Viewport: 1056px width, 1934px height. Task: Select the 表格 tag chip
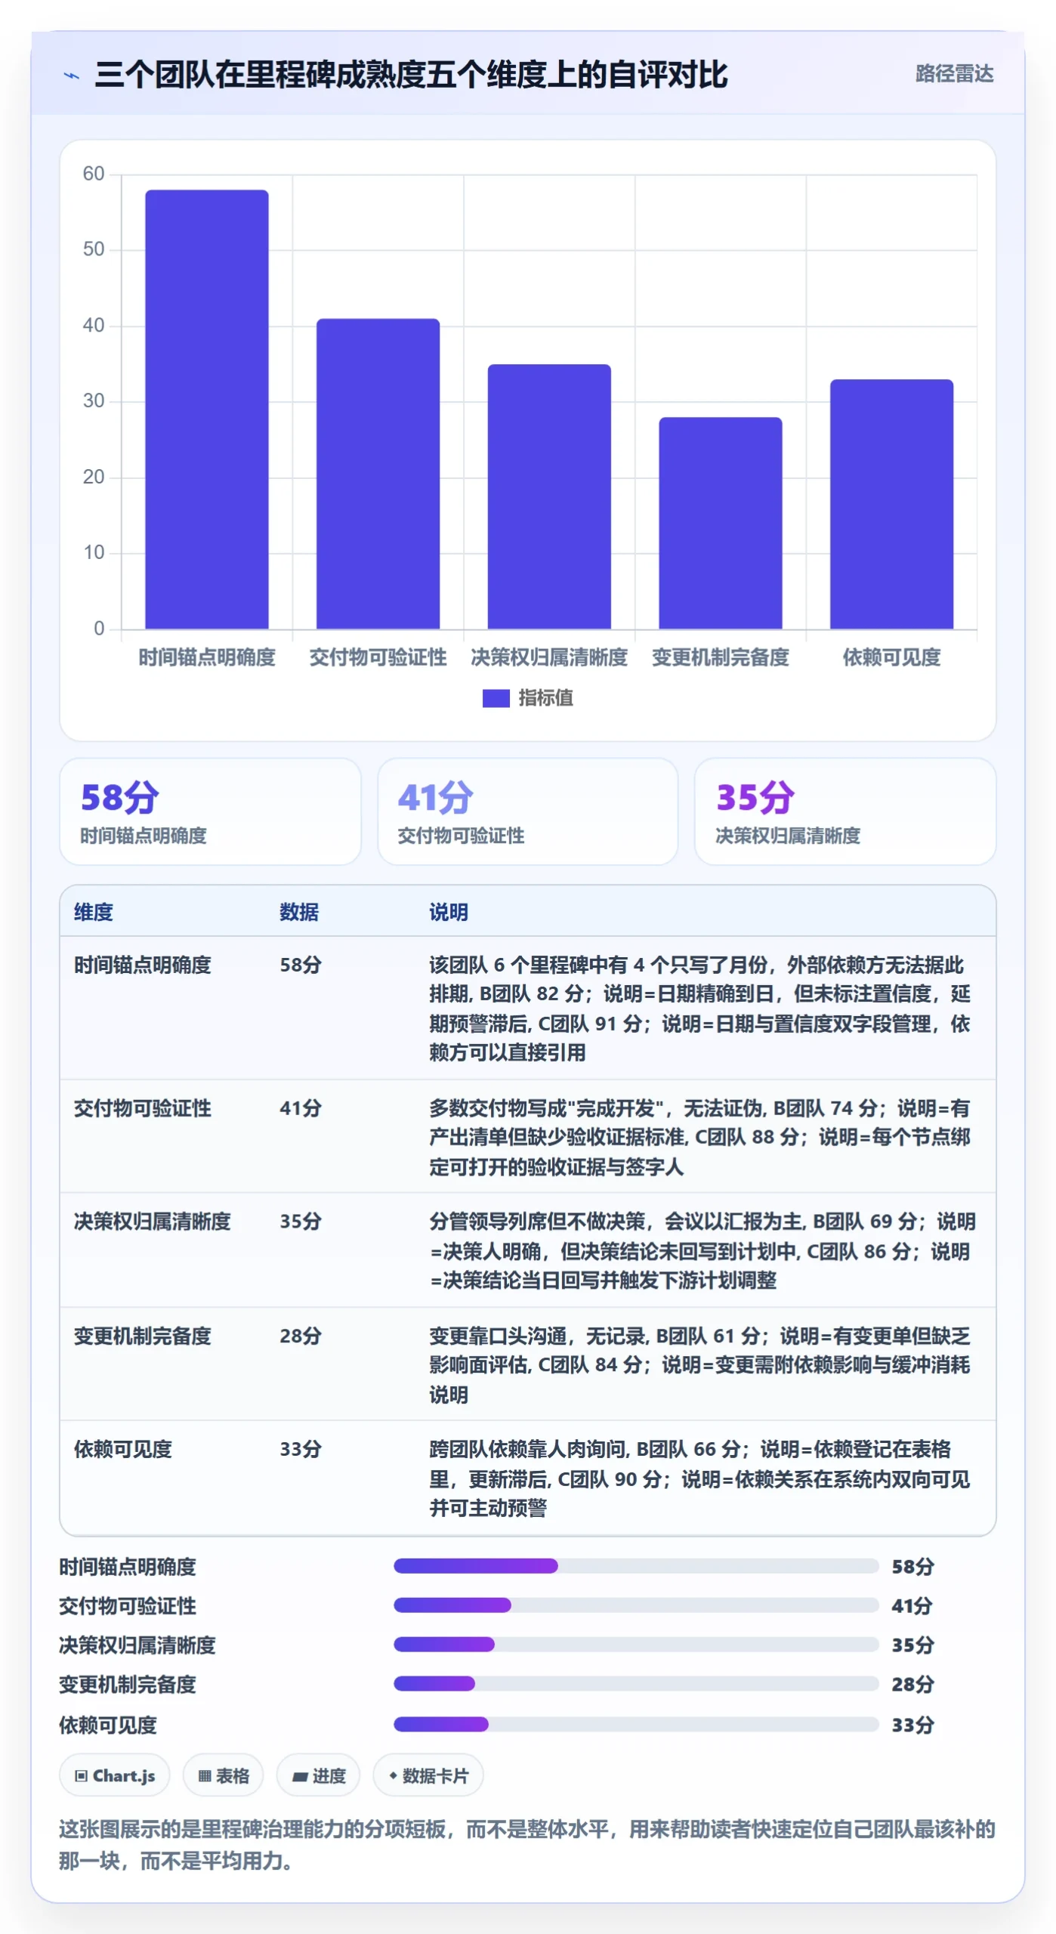coord(223,1775)
